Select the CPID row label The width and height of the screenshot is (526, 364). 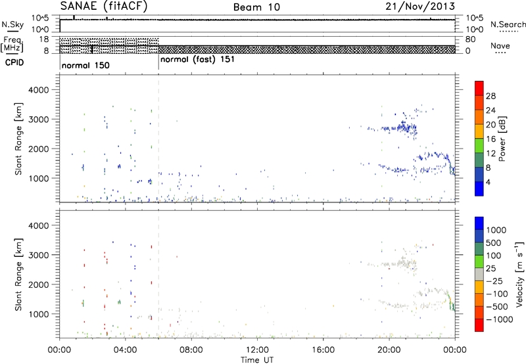pyautogui.click(x=14, y=62)
